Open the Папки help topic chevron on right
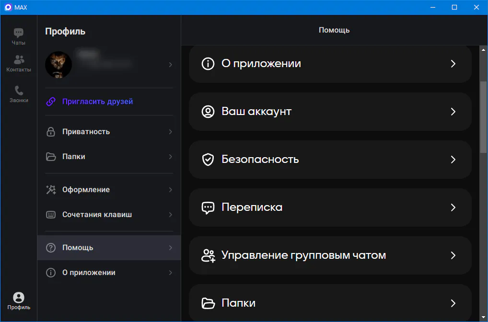 (x=453, y=303)
